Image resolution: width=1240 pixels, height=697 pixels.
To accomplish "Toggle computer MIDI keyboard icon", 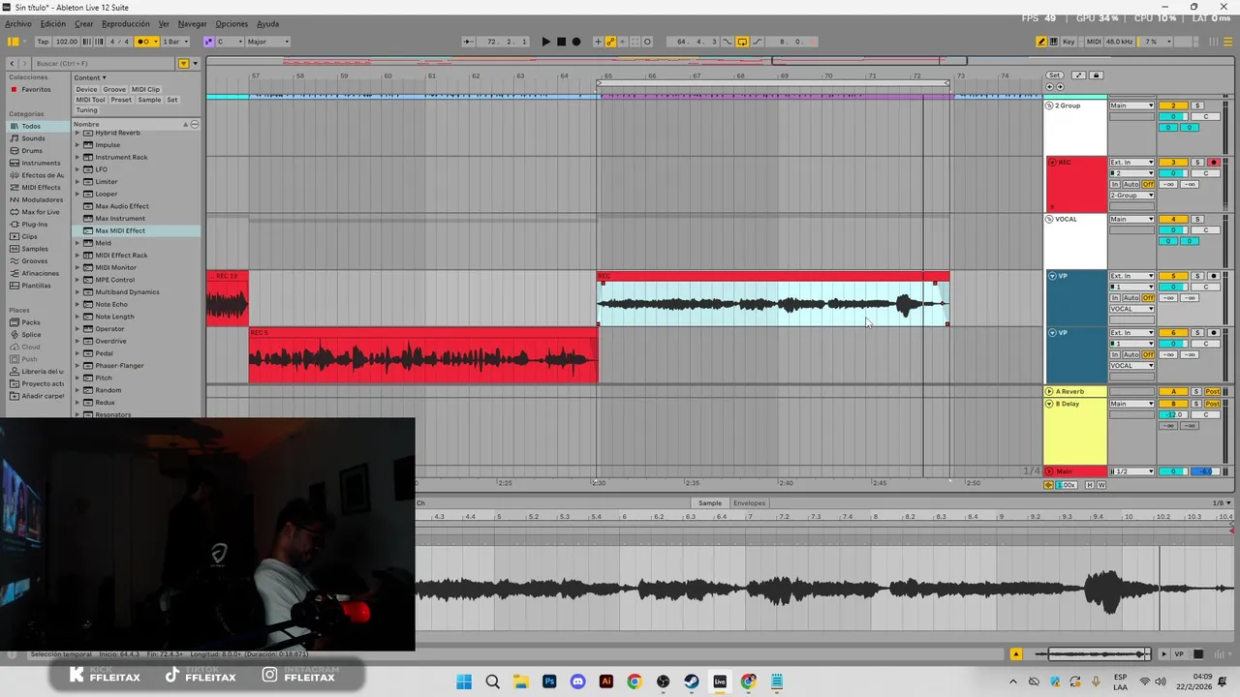I will click(x=1053, y=42).
